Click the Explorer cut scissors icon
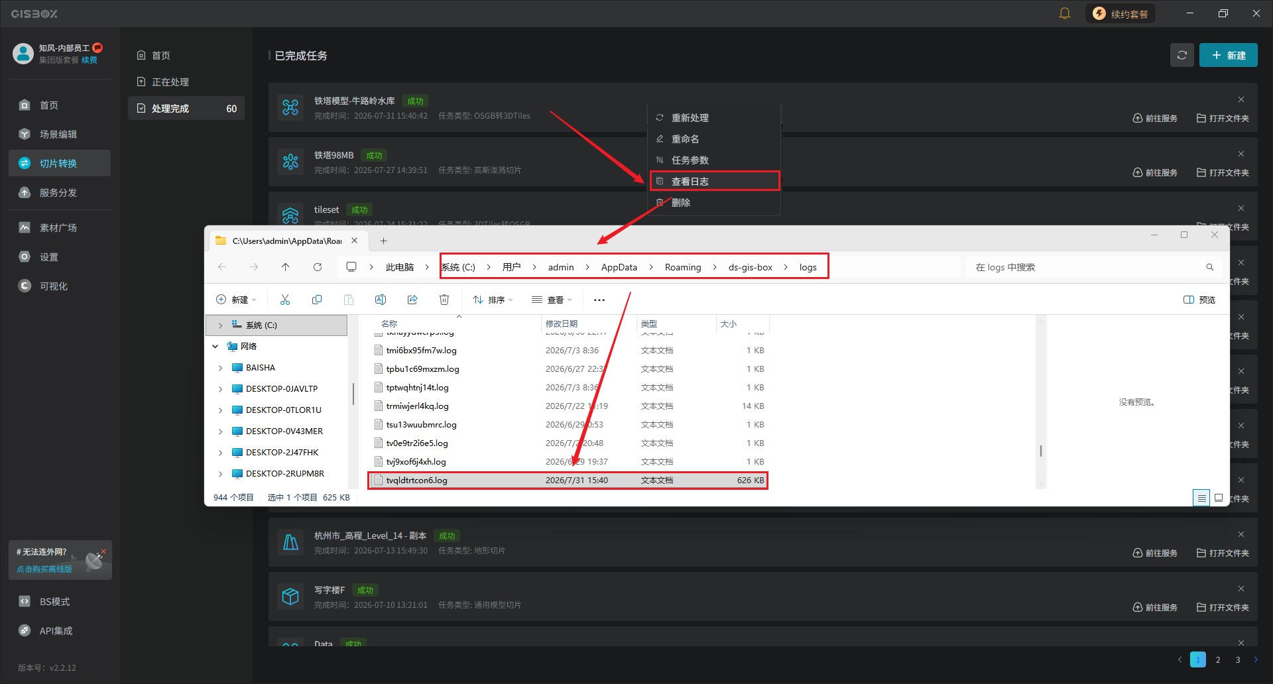The image size is (1273, 684). [285, 300]
